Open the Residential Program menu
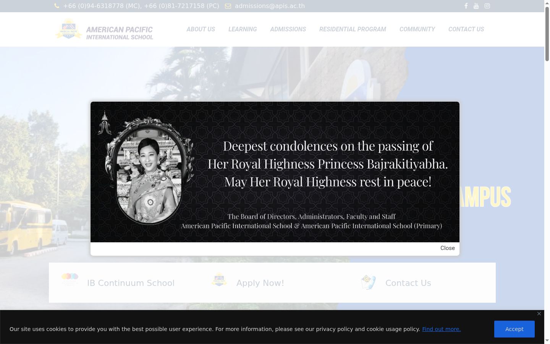The height and width of the screenshot is (344, 550). click(x=353, y=29)
